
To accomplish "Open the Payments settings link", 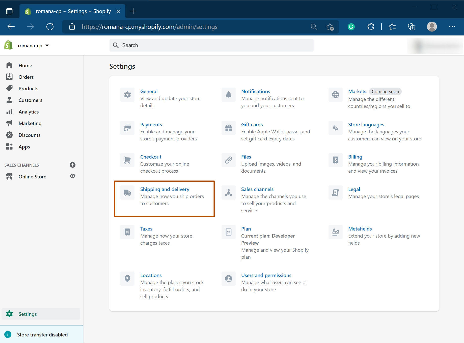I will click(x=151, y=125).
